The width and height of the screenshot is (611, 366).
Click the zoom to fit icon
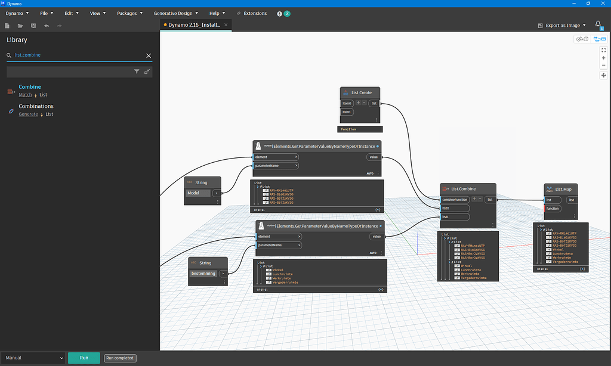603,50
